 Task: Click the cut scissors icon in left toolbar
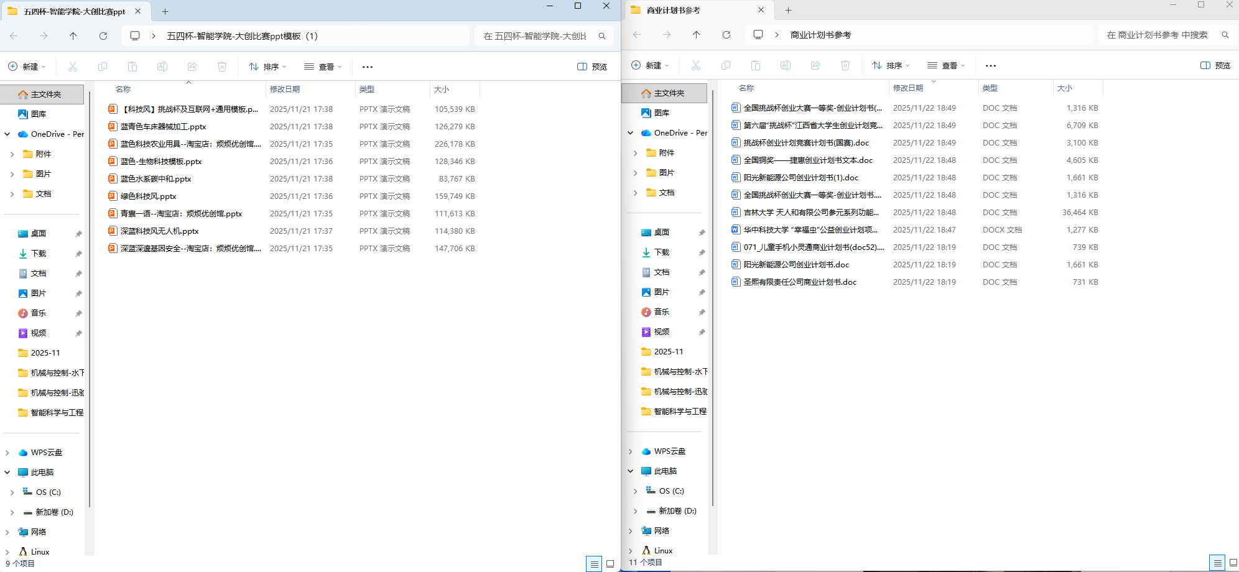pyautogui.click(x=73, y=67)
